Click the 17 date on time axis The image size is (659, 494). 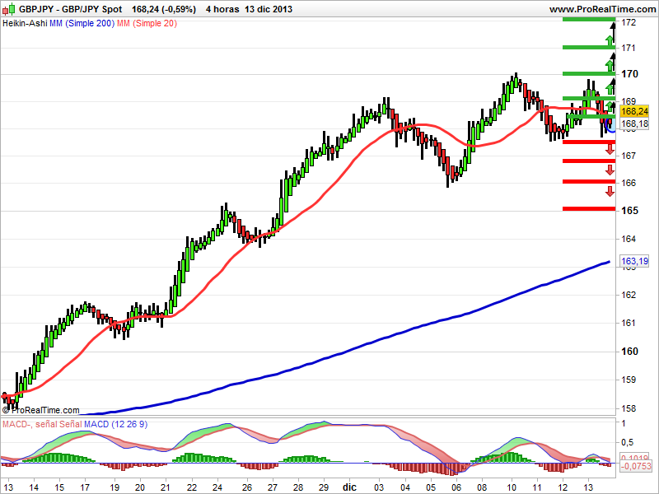(x=85, y=487)
